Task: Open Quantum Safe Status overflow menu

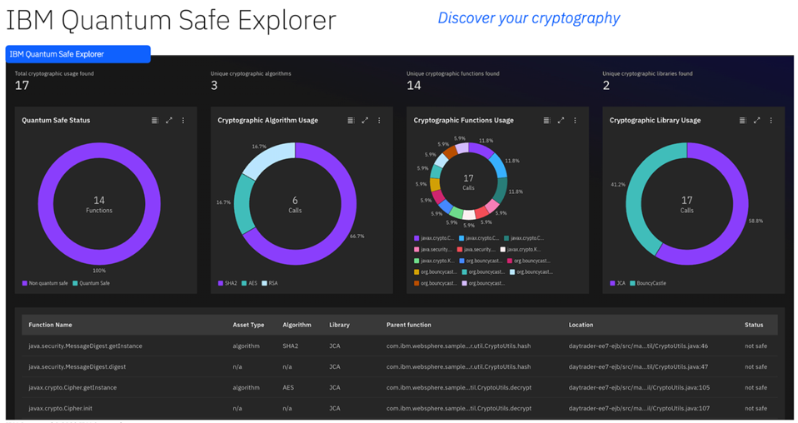Action: [183, 121]
